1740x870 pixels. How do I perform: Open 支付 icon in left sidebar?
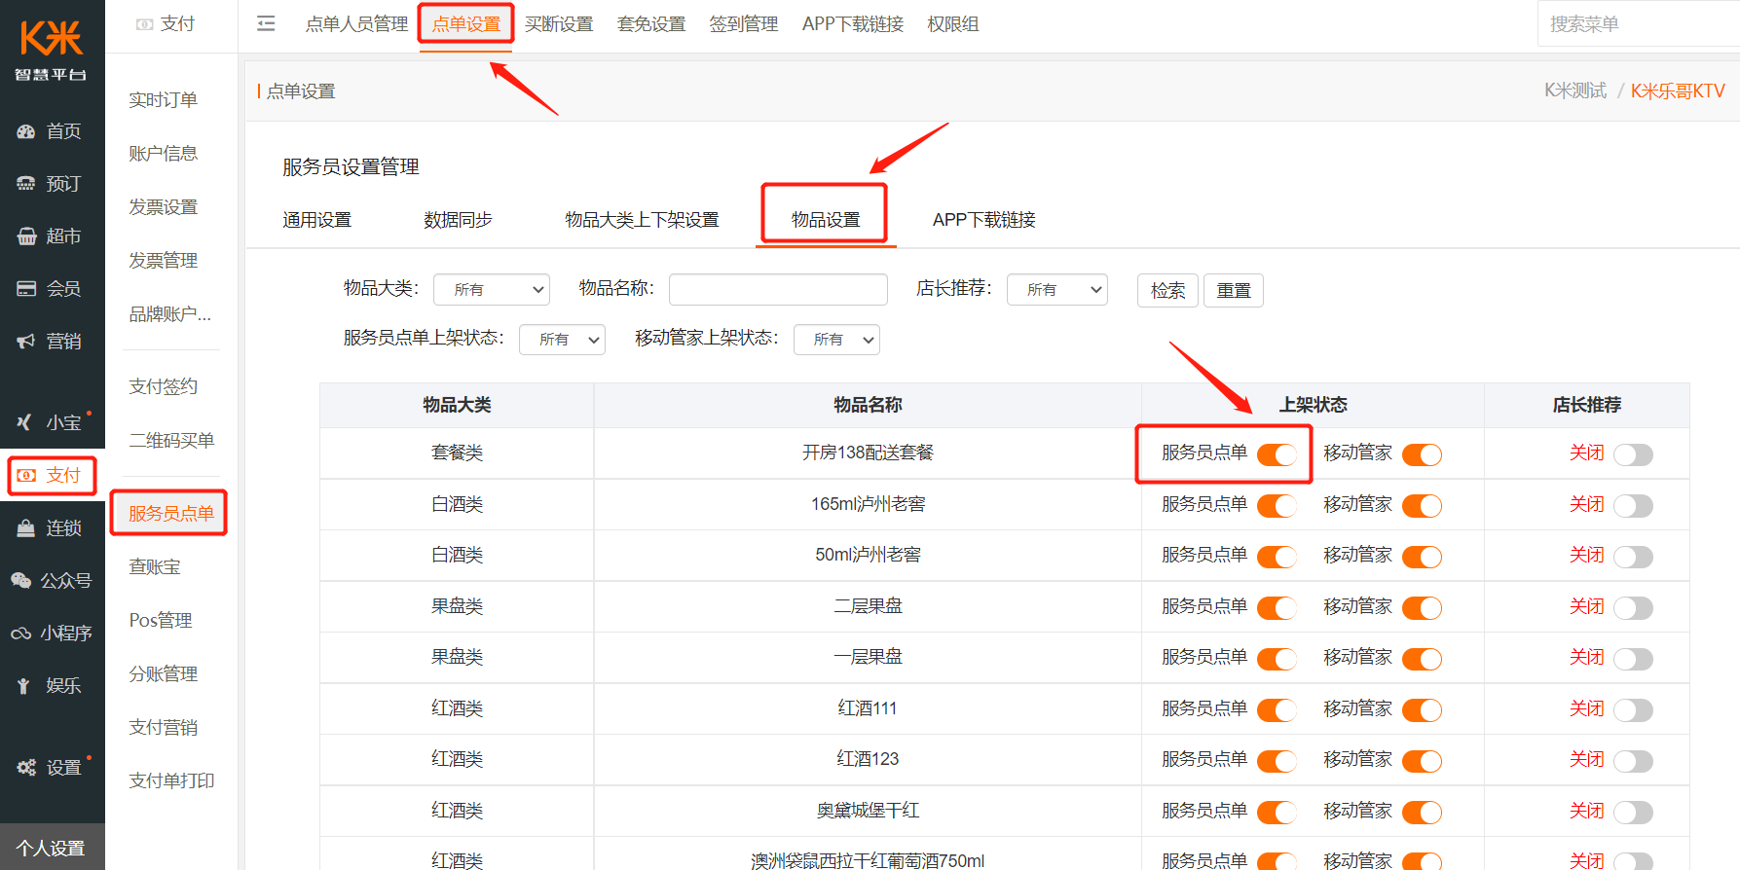(26, 476)
